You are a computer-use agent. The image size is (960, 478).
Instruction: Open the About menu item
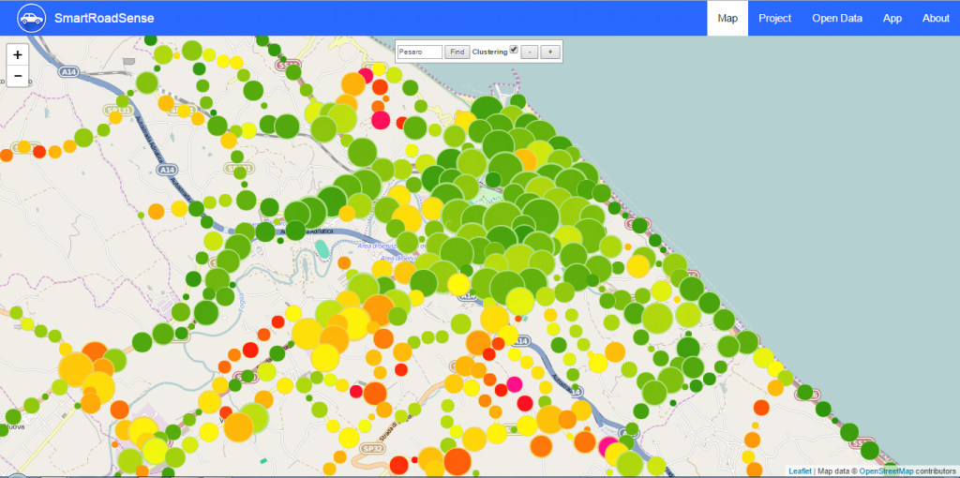click(936, 19)
